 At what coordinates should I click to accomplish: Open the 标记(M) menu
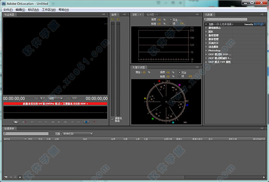(34, 10)
